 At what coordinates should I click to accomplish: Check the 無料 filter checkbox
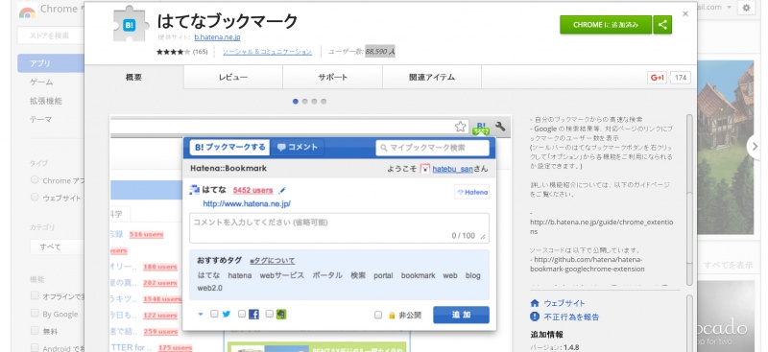pyautogui.click(x=35, y=331)
